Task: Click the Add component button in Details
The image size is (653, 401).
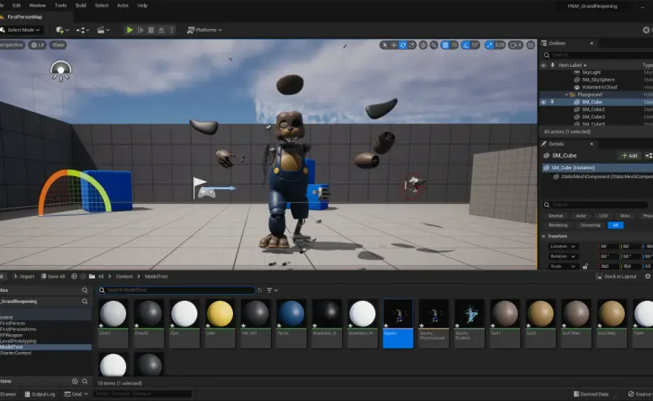Action: (629, 155)
